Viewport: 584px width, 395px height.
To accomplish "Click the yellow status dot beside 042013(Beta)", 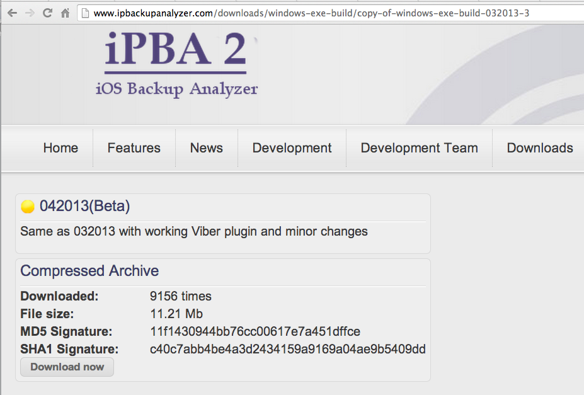I will pyautogui.click(x=28, y=206).
